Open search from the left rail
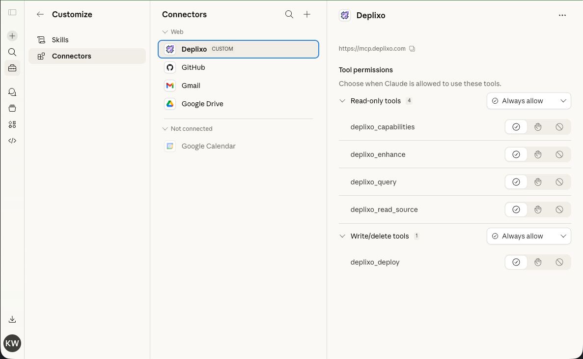 12,52
